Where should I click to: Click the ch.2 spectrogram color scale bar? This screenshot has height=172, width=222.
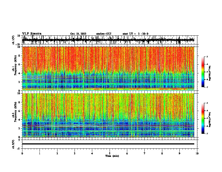coord(203,118)
